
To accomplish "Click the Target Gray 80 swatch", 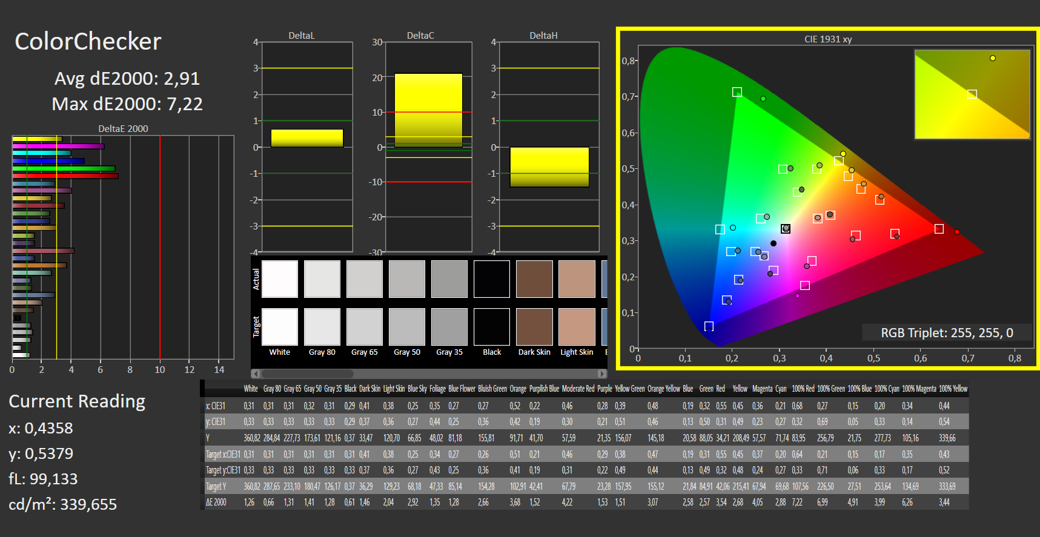I will pyautogui.click(x=322, y=327).
